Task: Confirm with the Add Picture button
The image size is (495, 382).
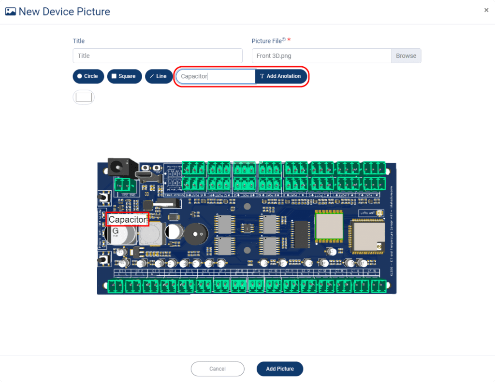Action: [x=279, y=369]
